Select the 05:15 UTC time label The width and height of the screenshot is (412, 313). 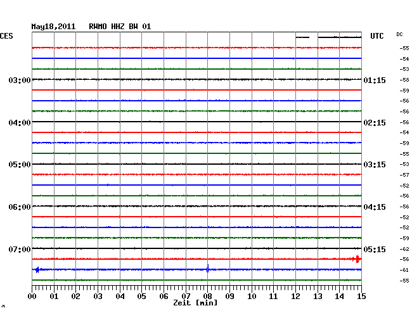tap(375, 250)
